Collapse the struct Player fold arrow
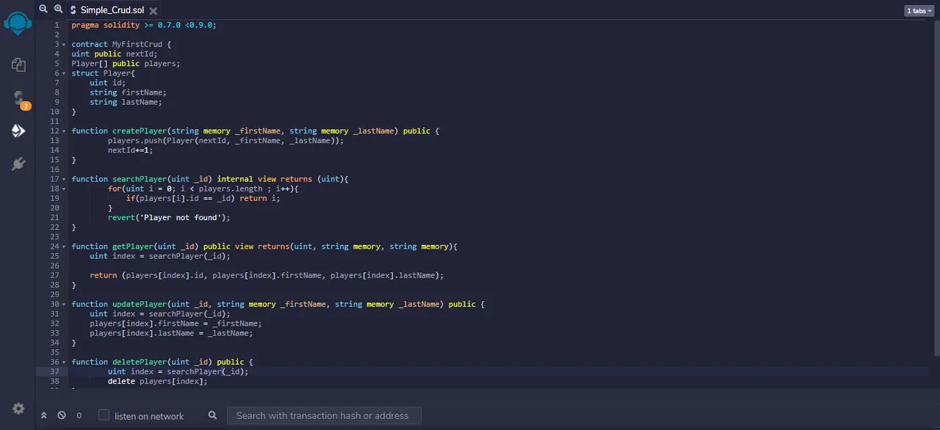The image size is (940, 430). click(x=65, y=73)
